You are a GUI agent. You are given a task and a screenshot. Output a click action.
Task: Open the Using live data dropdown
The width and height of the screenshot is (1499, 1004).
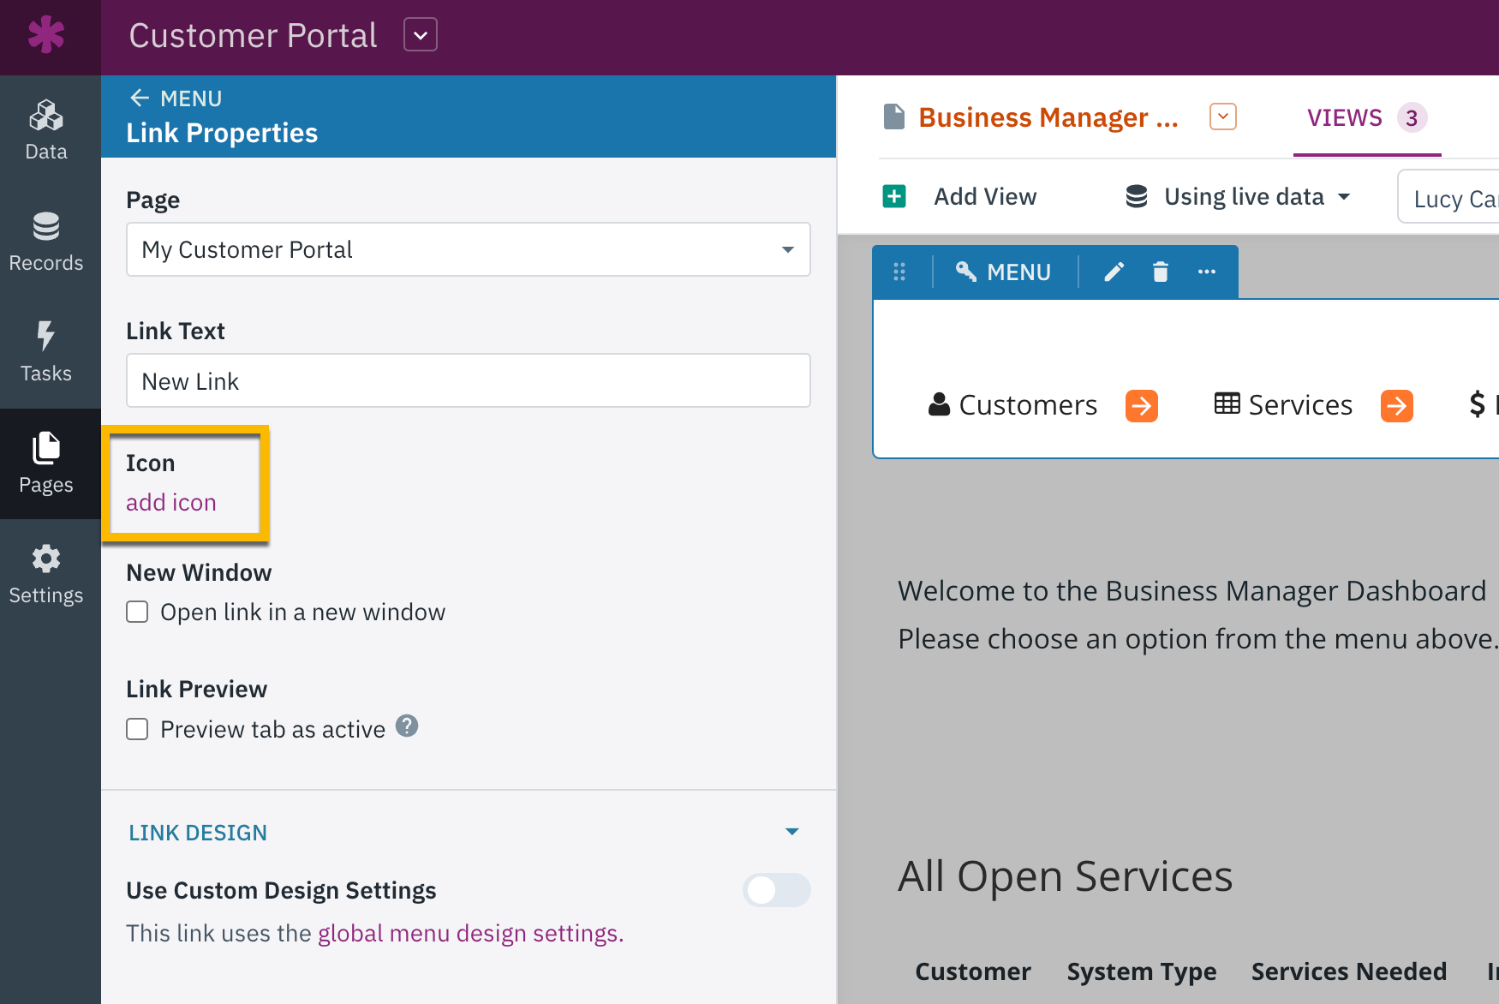[x=1239, y=197]
